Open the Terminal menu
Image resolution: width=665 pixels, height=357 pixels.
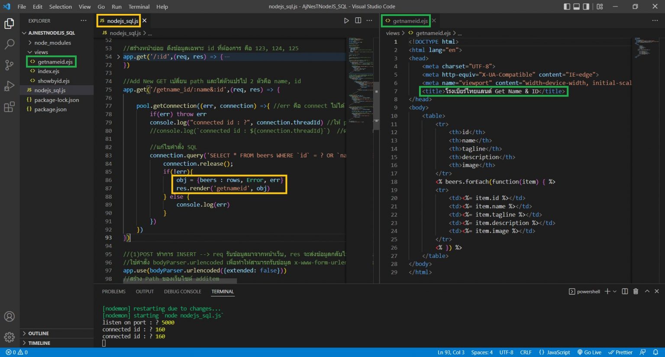(139, 6)
